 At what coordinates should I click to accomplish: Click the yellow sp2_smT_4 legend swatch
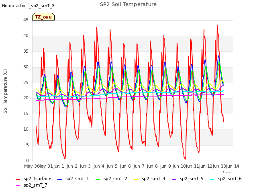pos(136,179)
